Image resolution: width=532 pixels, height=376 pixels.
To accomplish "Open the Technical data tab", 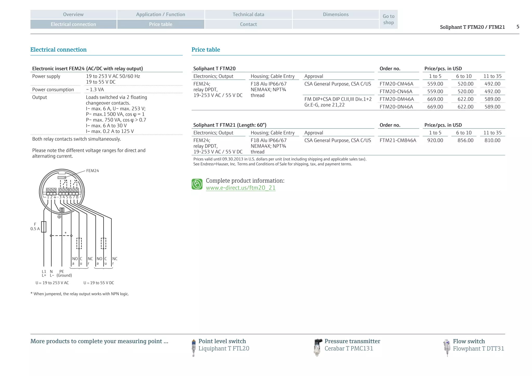I will (248, 15).
